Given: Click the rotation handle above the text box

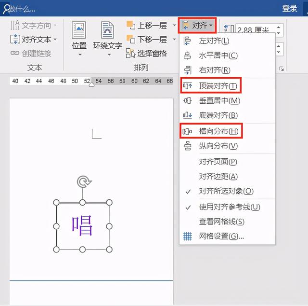Looking at the screenshot, I should [x=84, y=181].
